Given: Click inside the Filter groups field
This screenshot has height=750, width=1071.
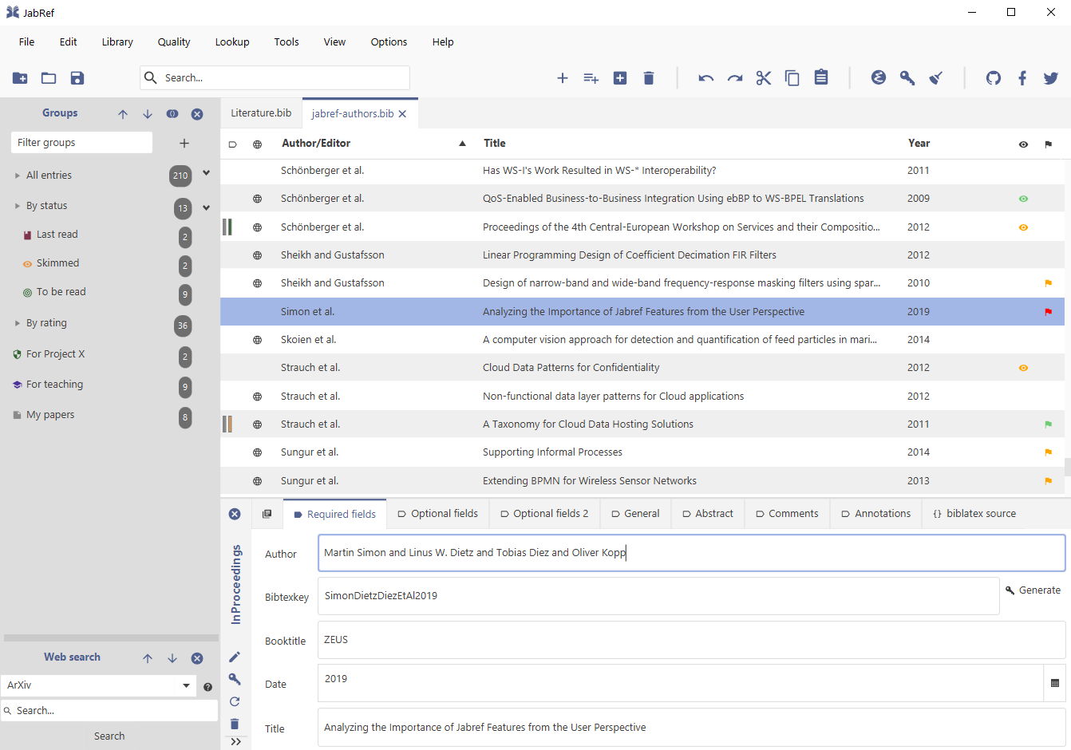Looking at the screenshot, I should pyautogui.click(x=80, y=142).
